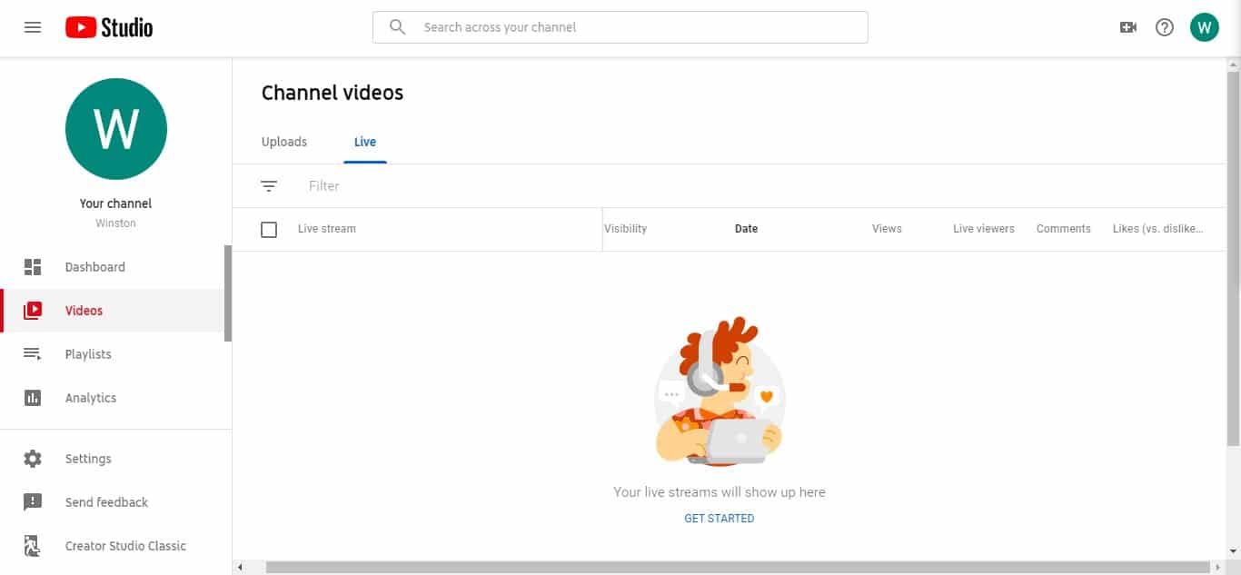Screen dimensions: 1241x575
Task: Open Playlists from the sidebar
Action: click(x=88, y=354)
